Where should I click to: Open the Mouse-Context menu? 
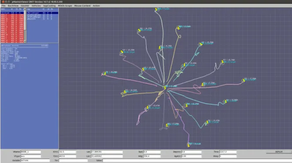82,6
